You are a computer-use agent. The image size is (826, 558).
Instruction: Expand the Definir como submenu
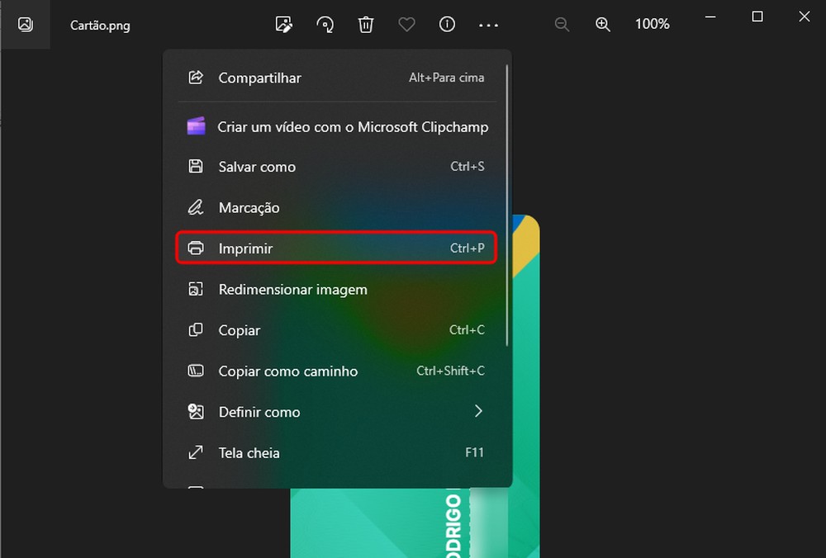(260, 412)
